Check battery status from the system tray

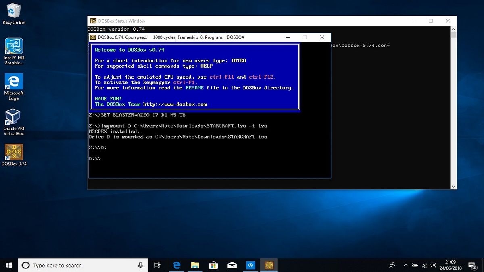[x=415, y=265]
